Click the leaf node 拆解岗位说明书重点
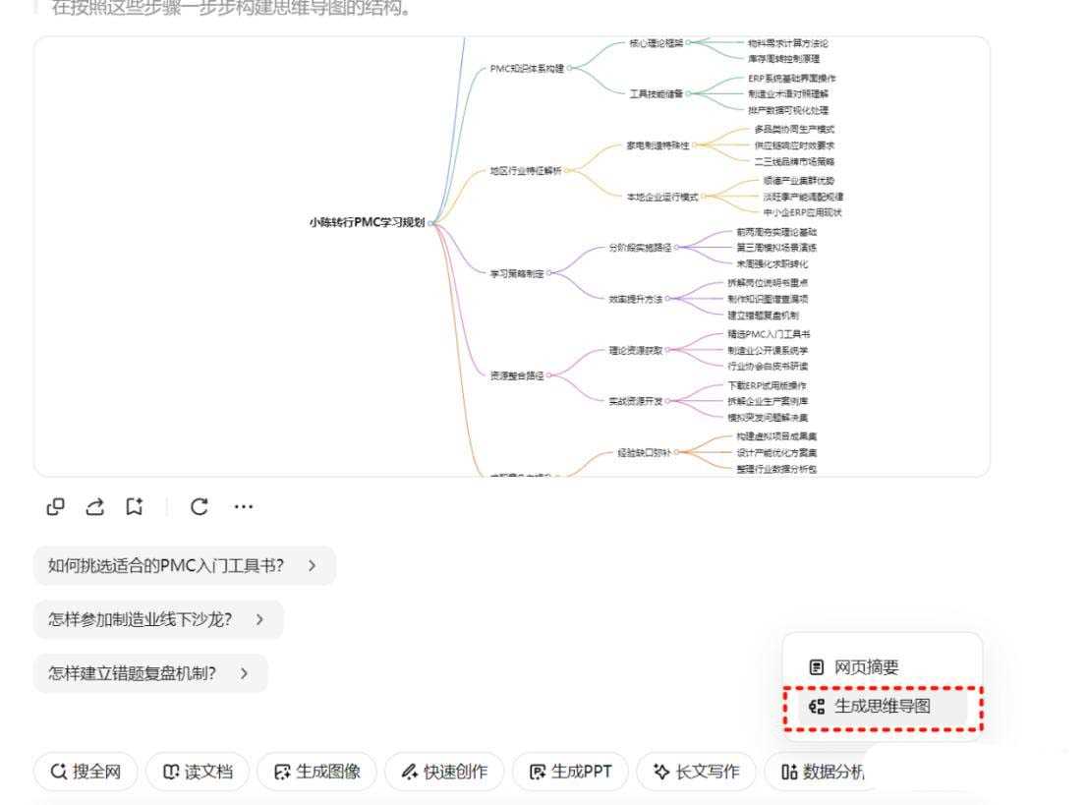The width and height of the screenshot is (1087, 805). 768,283
